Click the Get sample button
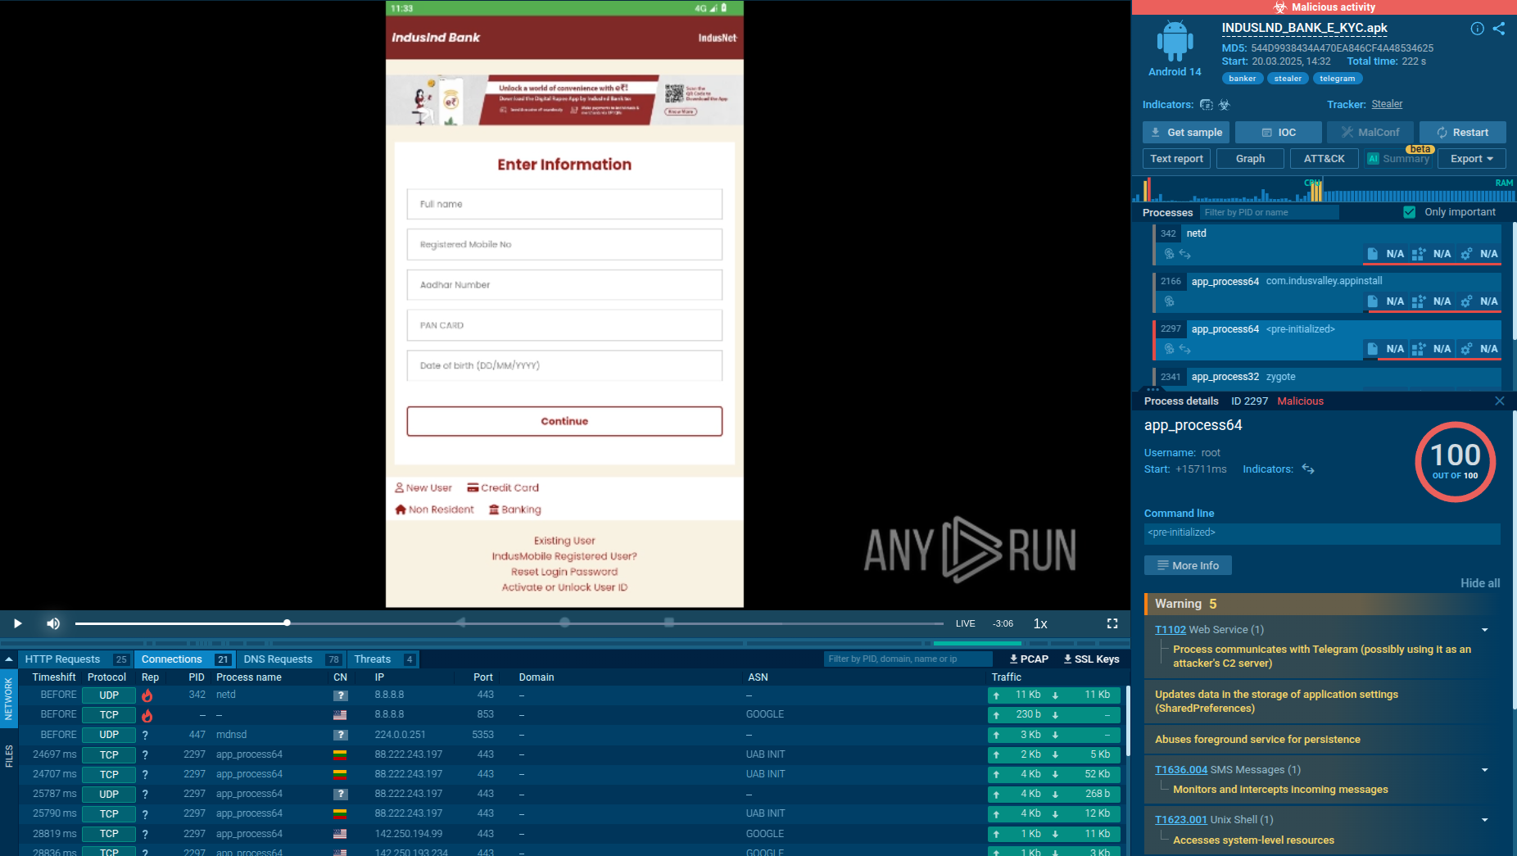 click(1186, 133)
